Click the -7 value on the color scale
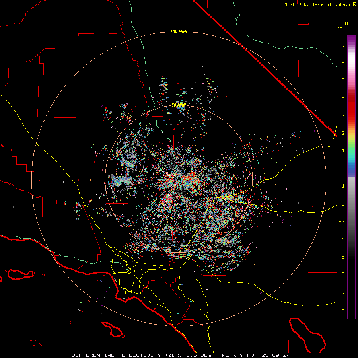358x358 pixels. click(x=342, y=292)
